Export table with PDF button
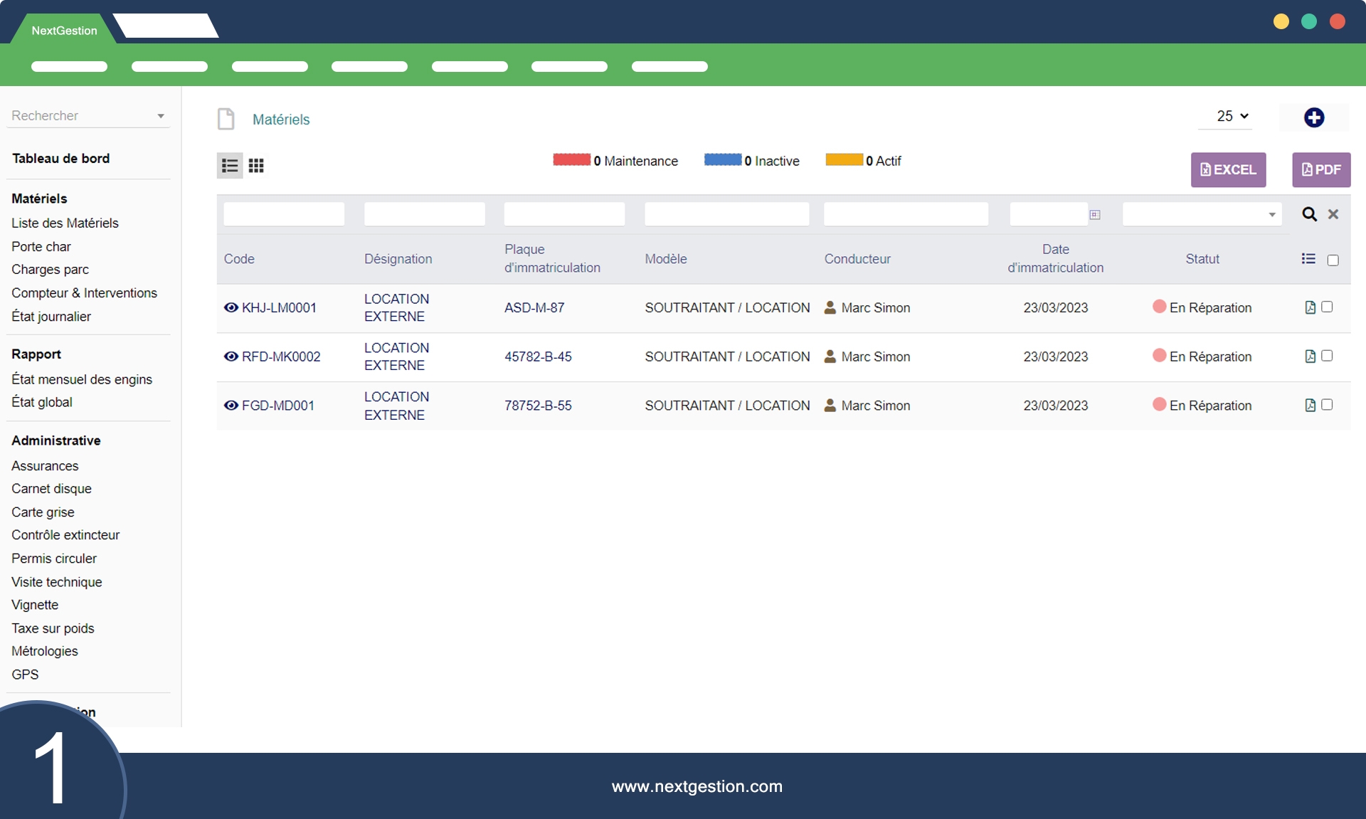 click(x=1321, y=170)
